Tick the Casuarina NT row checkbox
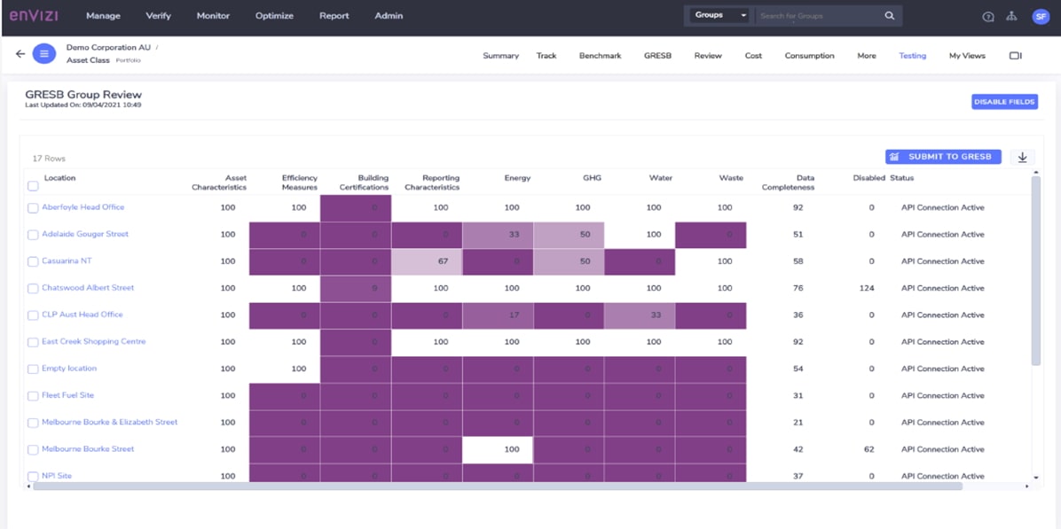The width and height of the screenshot is (1061, 529). pyautogui.click(x=33, y=261)
